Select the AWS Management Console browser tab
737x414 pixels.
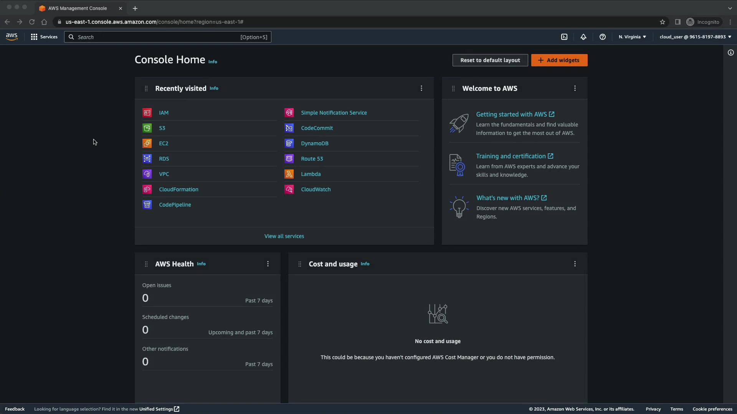coord(78,8)
